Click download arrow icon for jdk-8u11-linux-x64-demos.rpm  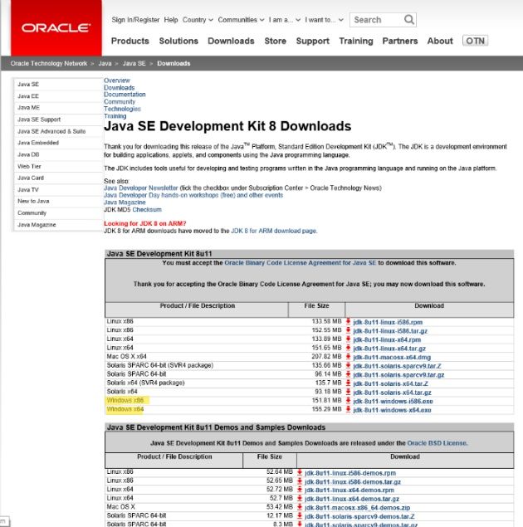point(300,490)
